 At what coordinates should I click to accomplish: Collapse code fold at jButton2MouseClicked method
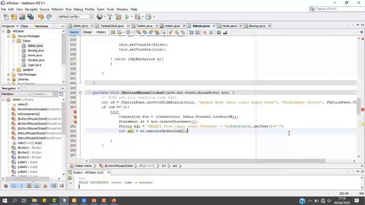(80, 92)
